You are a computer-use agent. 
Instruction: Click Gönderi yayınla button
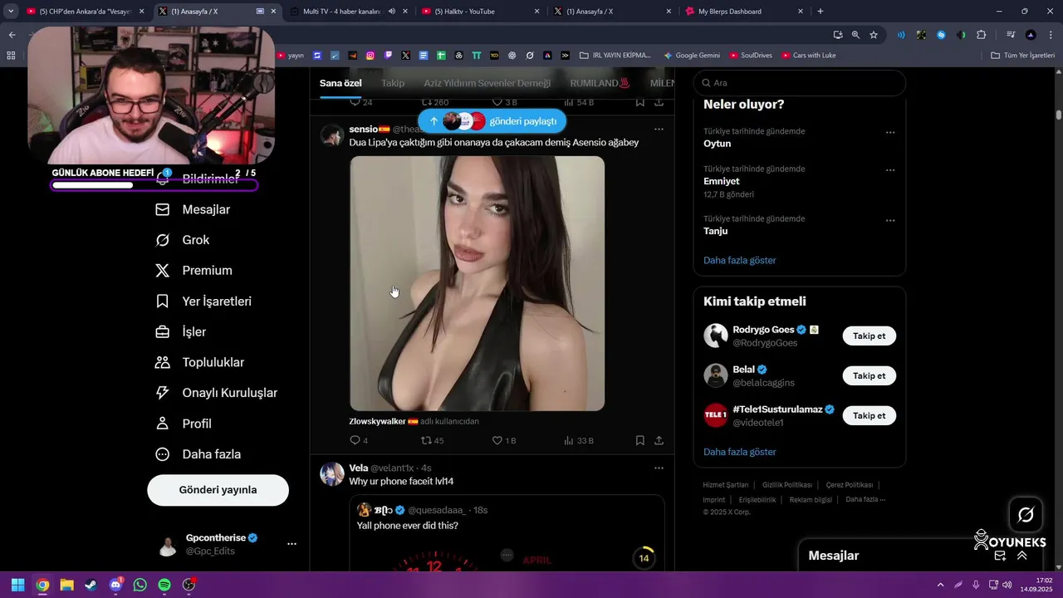coord(218,490)
